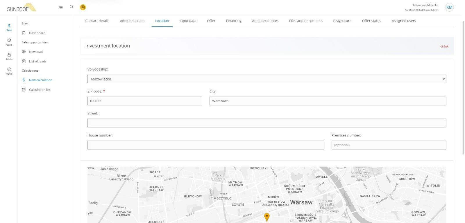Viewport: 465px width, 223px height.
Task: Click the Premises number optional field
Action: click(x=389, y=145)
